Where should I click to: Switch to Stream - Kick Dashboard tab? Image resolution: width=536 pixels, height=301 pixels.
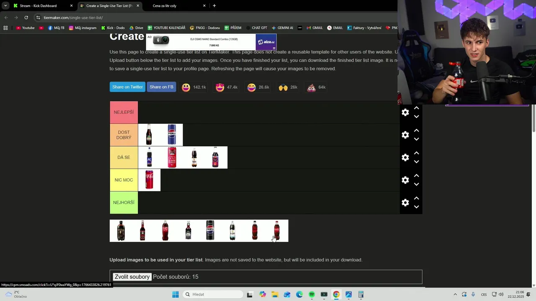[42, 6]
